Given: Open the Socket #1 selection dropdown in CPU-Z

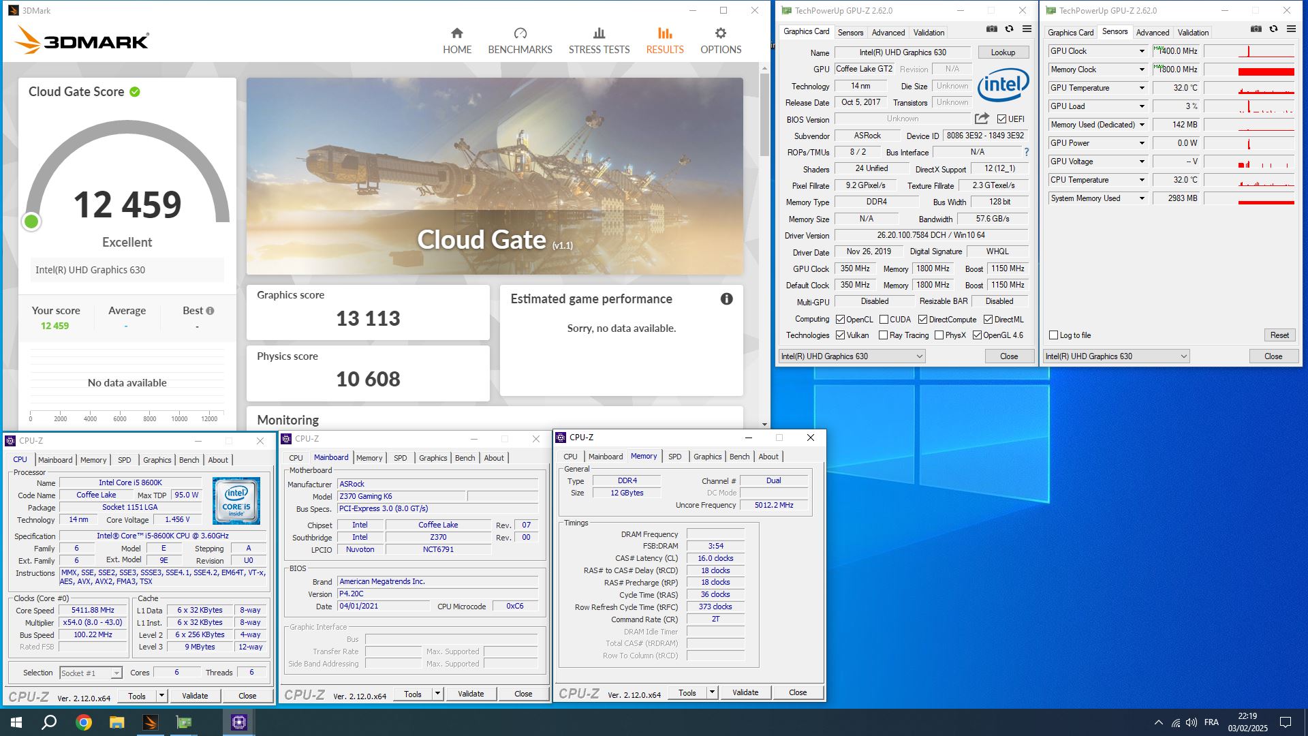Looking at the screenshot, I should pyautogui.click(x=91, y=673).
